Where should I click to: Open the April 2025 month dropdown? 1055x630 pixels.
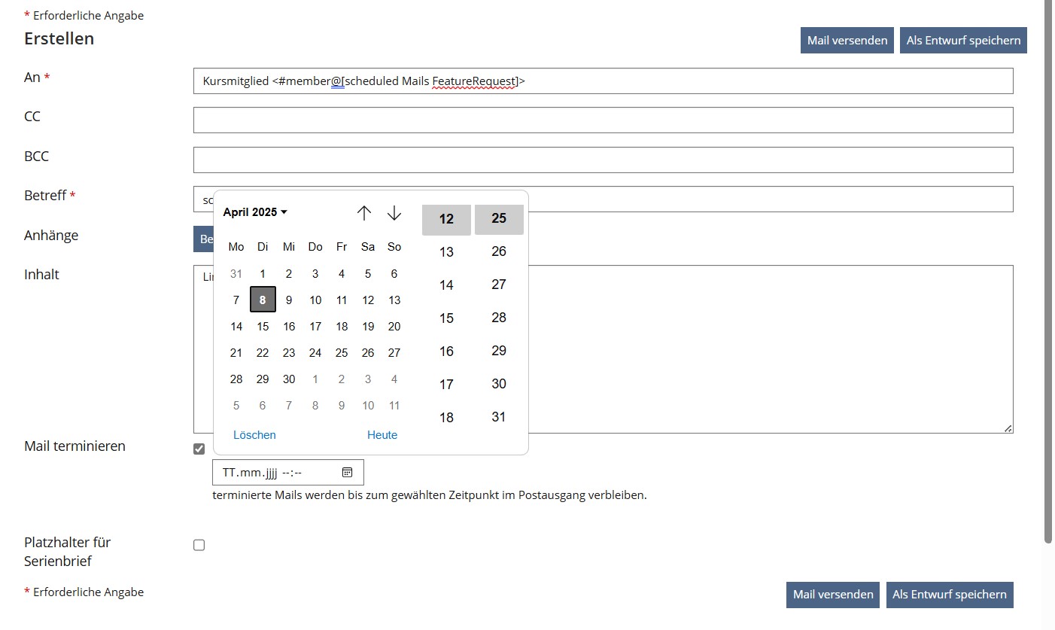(255, 212)
